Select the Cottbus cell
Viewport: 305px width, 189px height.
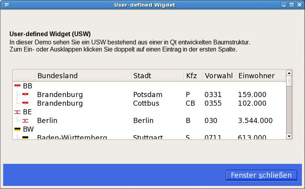[x=146, y=103]
